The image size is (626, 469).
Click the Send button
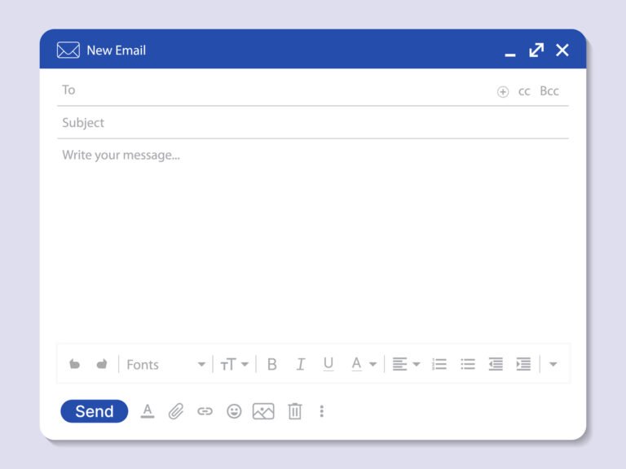pos(95,411)
